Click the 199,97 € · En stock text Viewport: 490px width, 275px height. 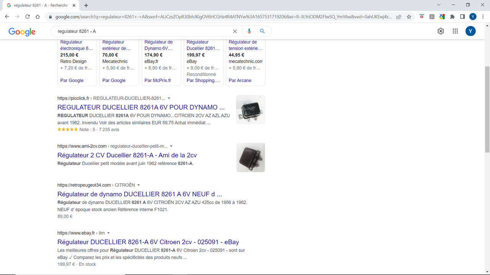(77, 264)
